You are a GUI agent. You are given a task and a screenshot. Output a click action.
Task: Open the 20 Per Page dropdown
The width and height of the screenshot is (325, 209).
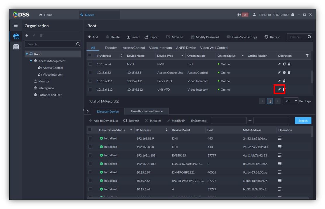tap(291, 101)
